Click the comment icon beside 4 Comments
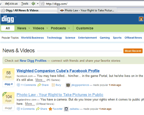Viewport: 144px width, 115px height. pyautogui.click(x=18, y=109)
